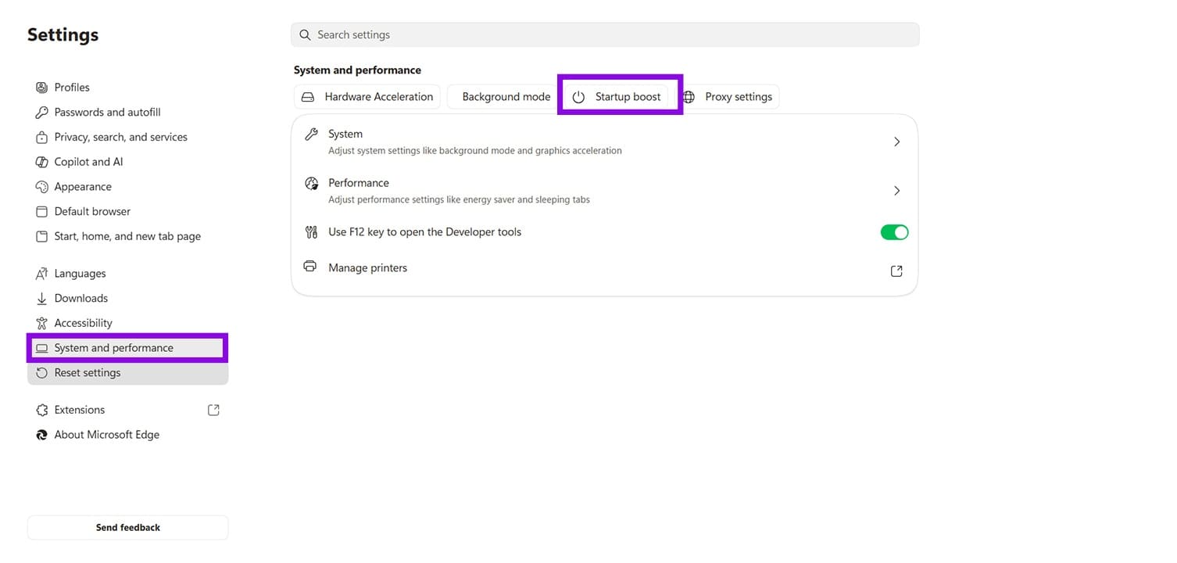Select Accessibility in the sidebar

coord(127,323)
